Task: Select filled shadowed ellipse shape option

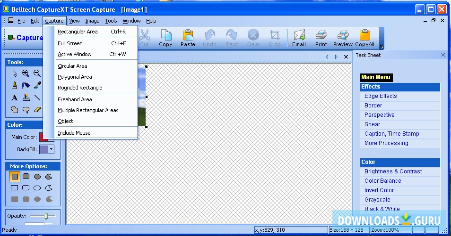Action: click(37, 177)
